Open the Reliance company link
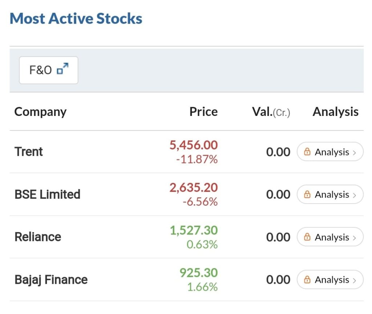This screenshot has height=314, width=372. click(x=38, y=237)
